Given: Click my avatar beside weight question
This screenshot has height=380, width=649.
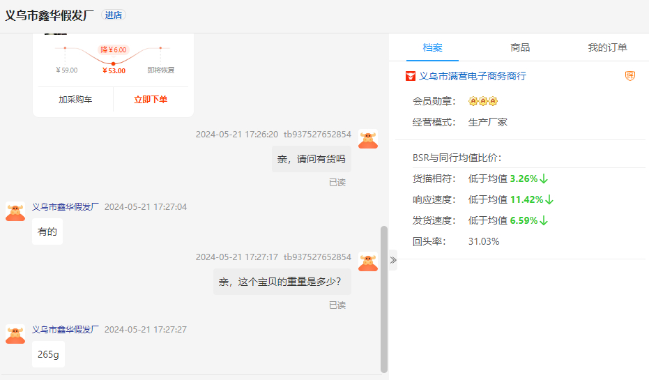Looking at the screenshot, I should click(x=368, y=262).
